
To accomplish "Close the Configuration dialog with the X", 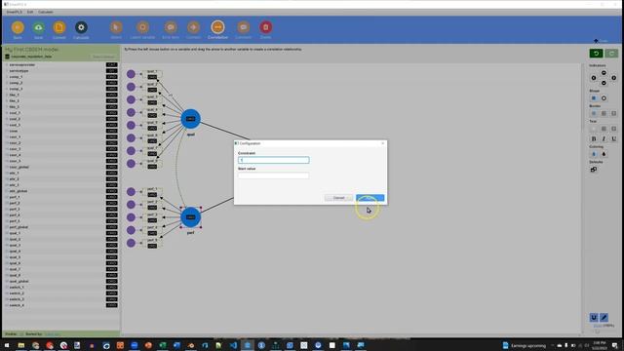I will pos(383,143).
